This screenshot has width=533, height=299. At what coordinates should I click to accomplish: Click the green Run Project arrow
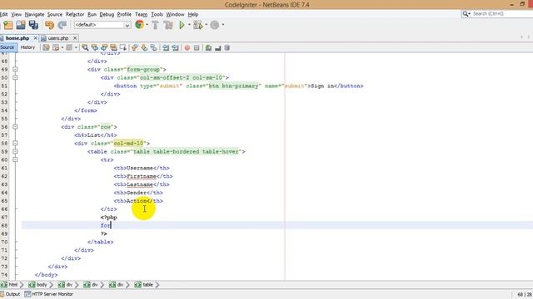tap(182, 25)
